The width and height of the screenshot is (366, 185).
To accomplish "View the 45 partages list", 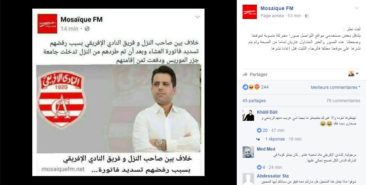I will [254, 101].
